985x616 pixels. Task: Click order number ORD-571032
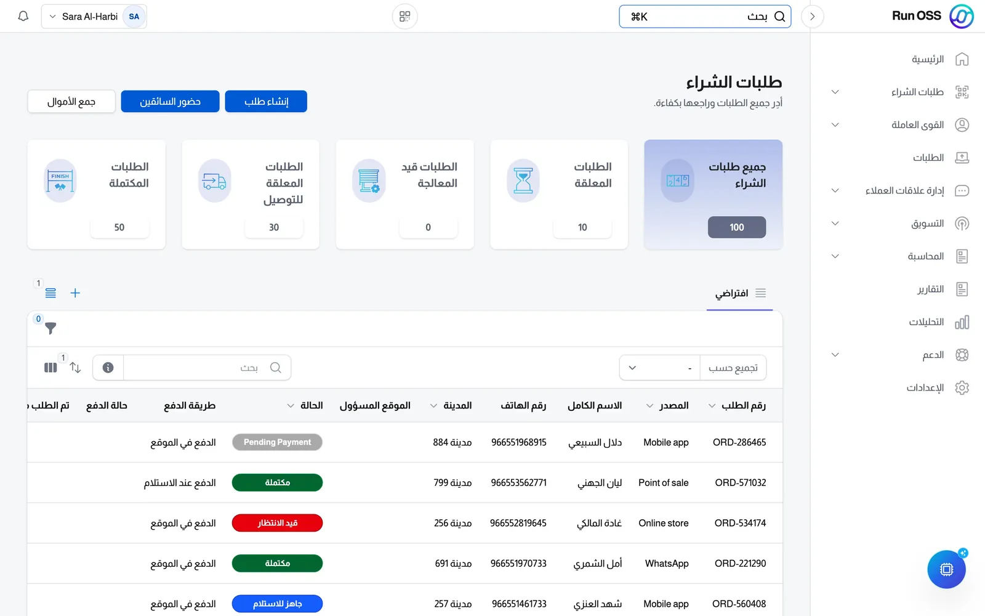click(741, 483)
